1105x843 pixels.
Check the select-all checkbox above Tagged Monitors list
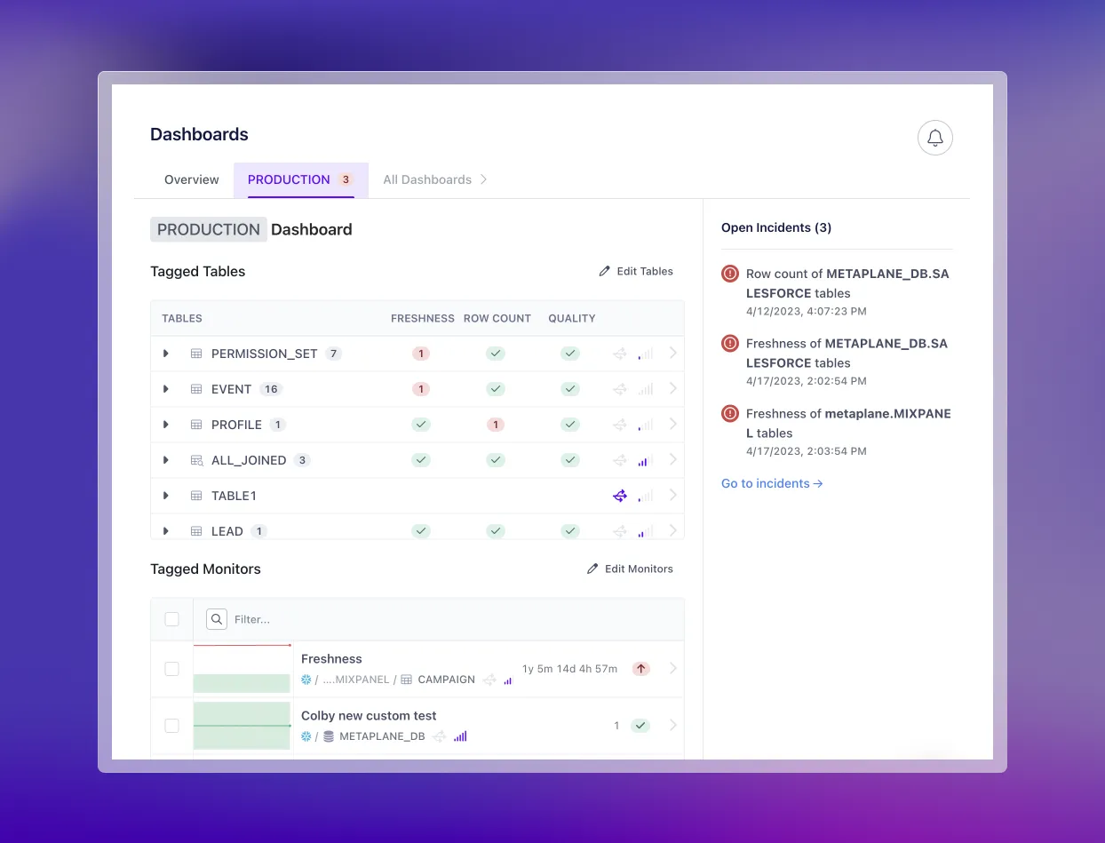pos(171,619)
